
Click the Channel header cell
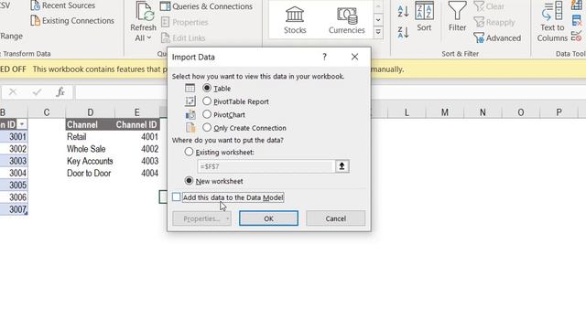(90, 124)
